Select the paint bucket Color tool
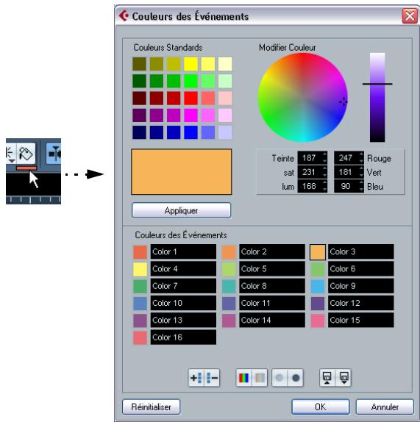420x422 pixels. click(x=26, y=154)
